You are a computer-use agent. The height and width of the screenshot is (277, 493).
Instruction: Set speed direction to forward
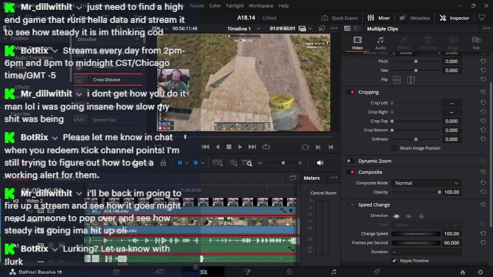click(396, 216)
